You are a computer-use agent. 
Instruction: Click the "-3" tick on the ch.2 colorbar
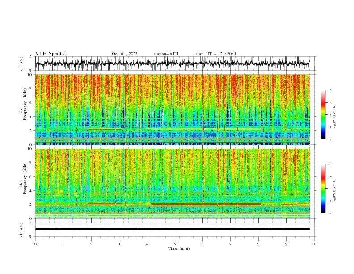pyautogui.click(x=330, y=164)
